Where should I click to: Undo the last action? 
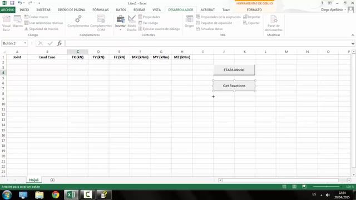pyautogui.click(x=20, y=3)
